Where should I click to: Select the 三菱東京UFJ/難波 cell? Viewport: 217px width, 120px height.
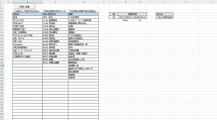27,56
